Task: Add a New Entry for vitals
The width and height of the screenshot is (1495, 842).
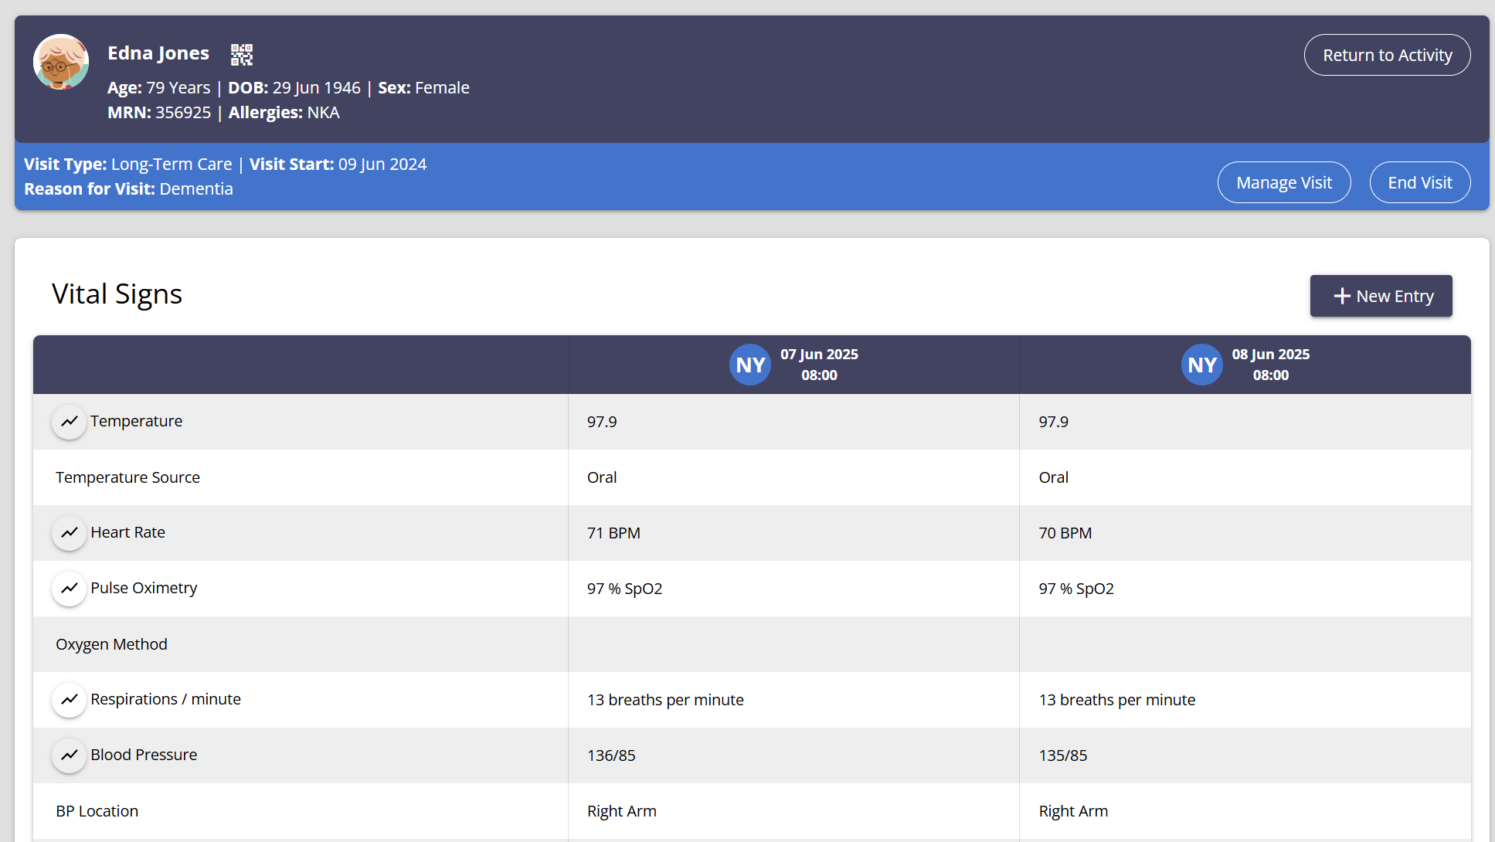Action: (x=1381, y=296)
